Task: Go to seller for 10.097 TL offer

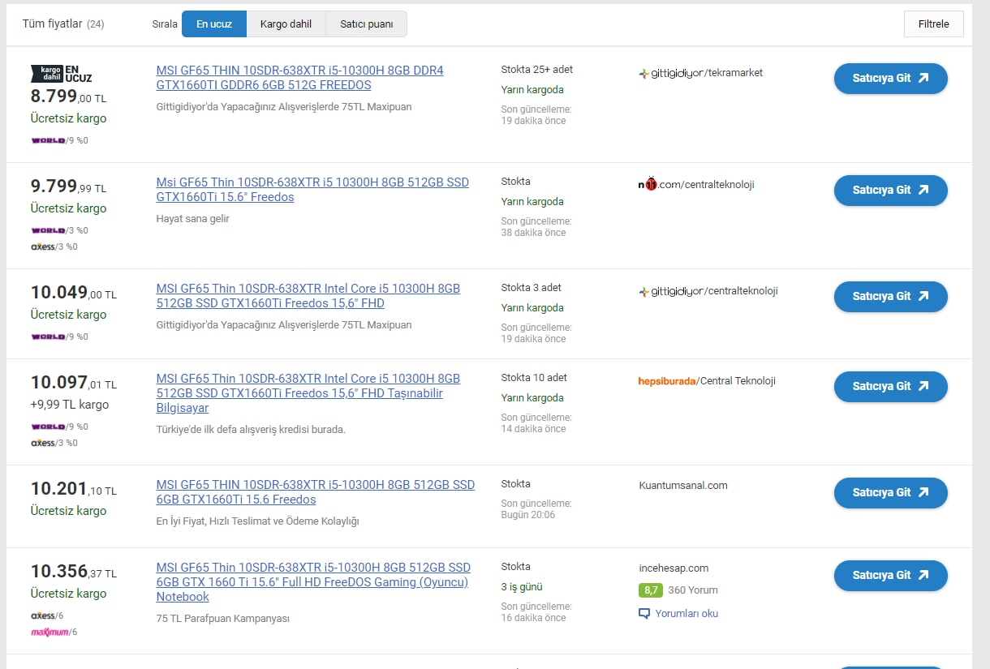Action: click(890, 387)
